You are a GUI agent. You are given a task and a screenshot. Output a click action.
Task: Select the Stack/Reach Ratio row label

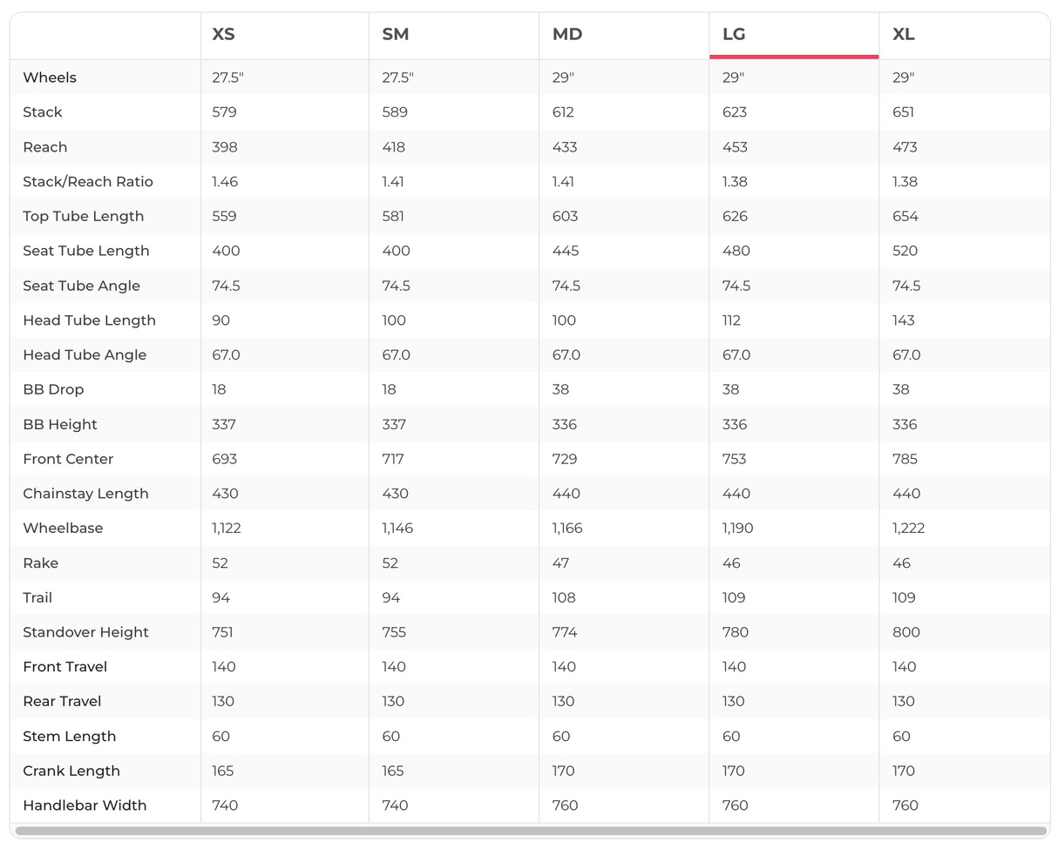88,182
